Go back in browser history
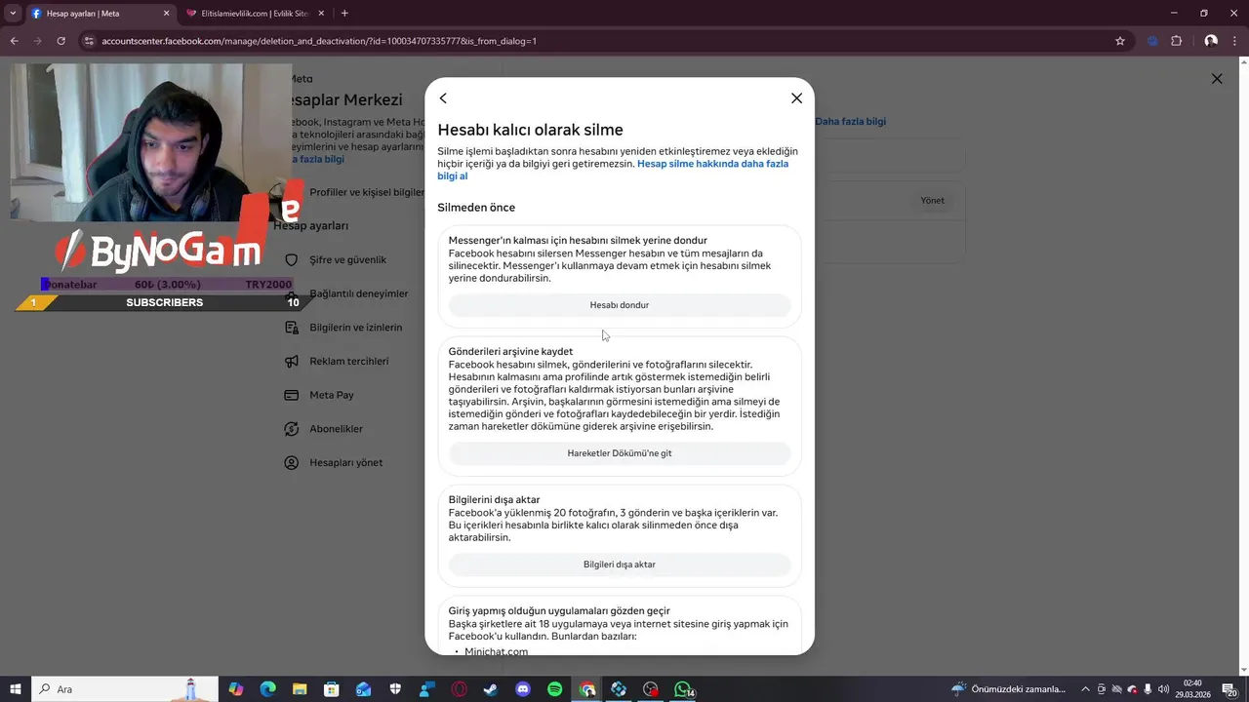 point(14,41)
